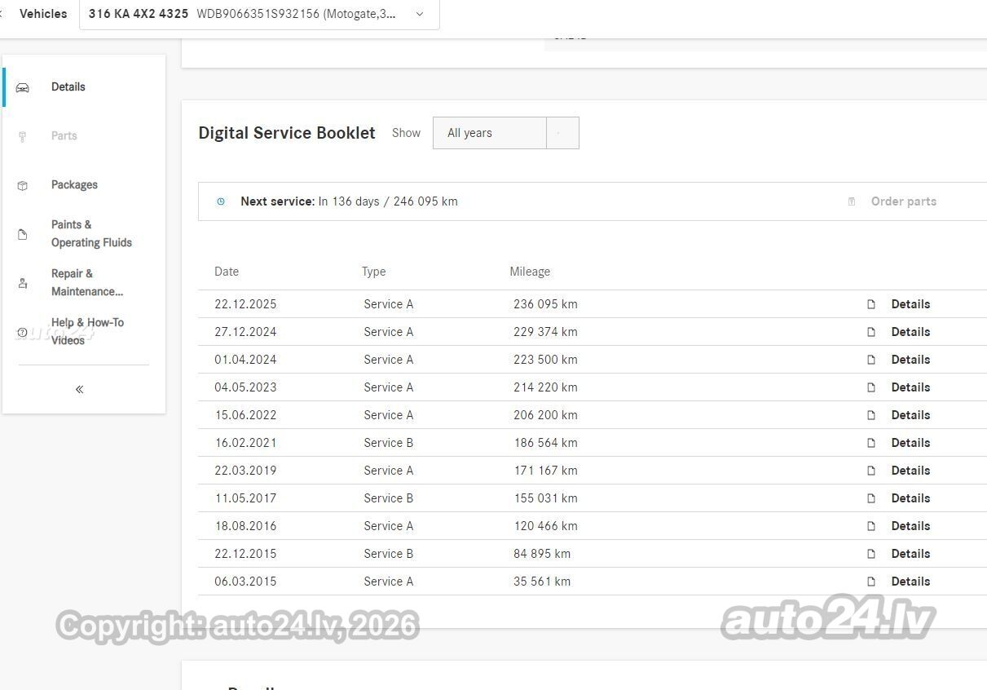Click document icon in 223 500 km row
Image resolution: width=987 pixels, height=690 pixels.
coord(871,360)
